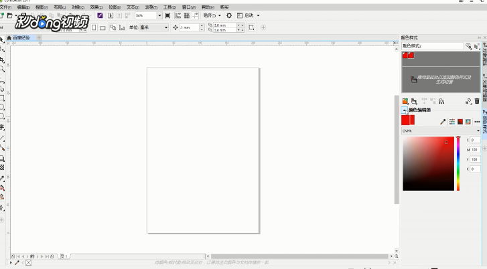Screen dimensions: 487x269
Task: Activate the Zoom magnifier tool
Action: coord(2,69)
